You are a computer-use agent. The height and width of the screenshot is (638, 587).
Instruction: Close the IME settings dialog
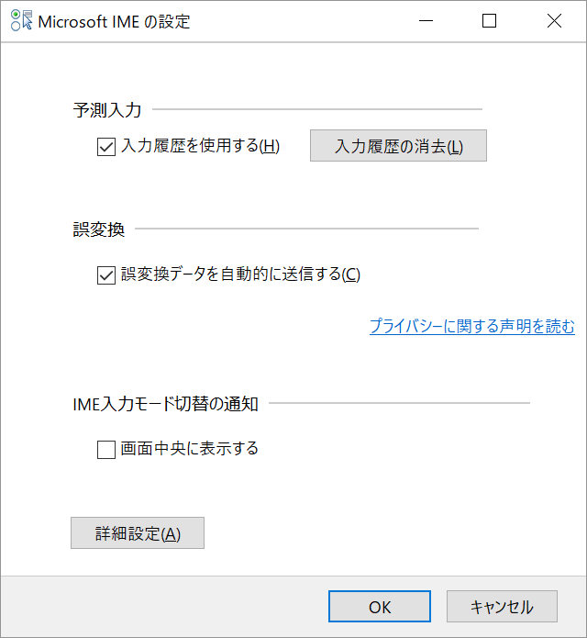(554, 21)
